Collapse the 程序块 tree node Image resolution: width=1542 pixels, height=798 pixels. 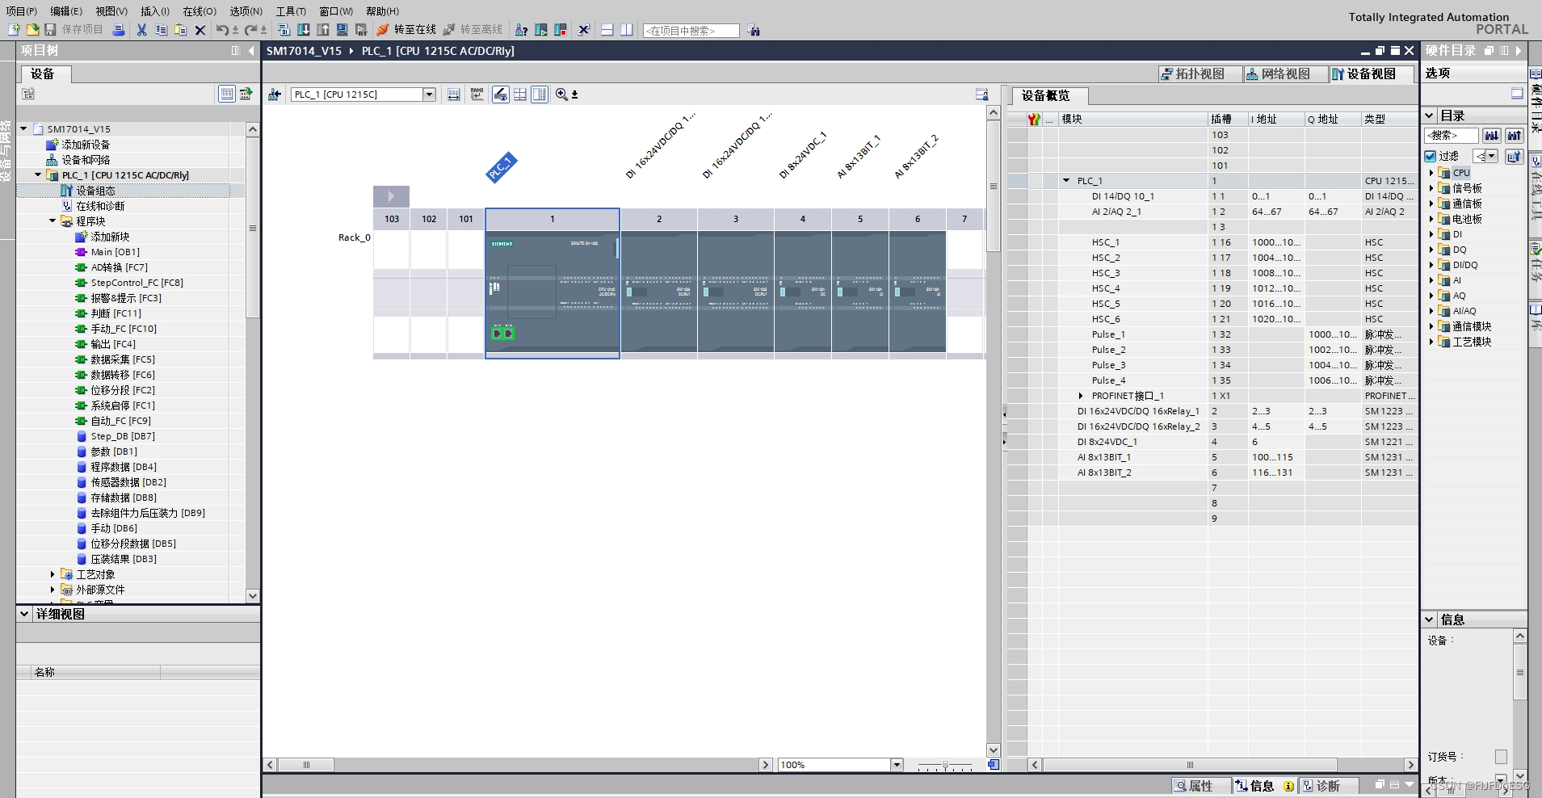pos(53,221)
